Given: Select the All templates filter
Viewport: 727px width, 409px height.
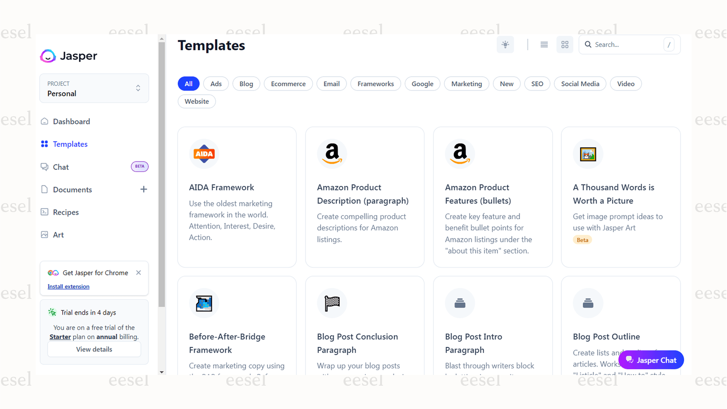Looking at the screenshot, I should click(x=188, y=83).
